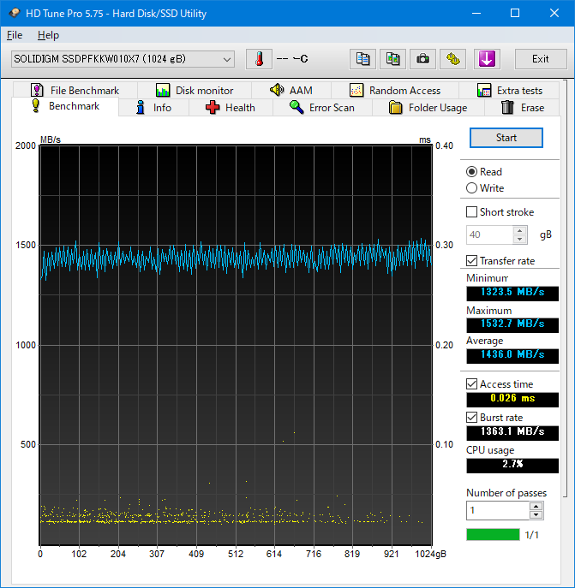
Task: Open the SOLIDIGM drive selection dropdown
Action: pos(123,59)
